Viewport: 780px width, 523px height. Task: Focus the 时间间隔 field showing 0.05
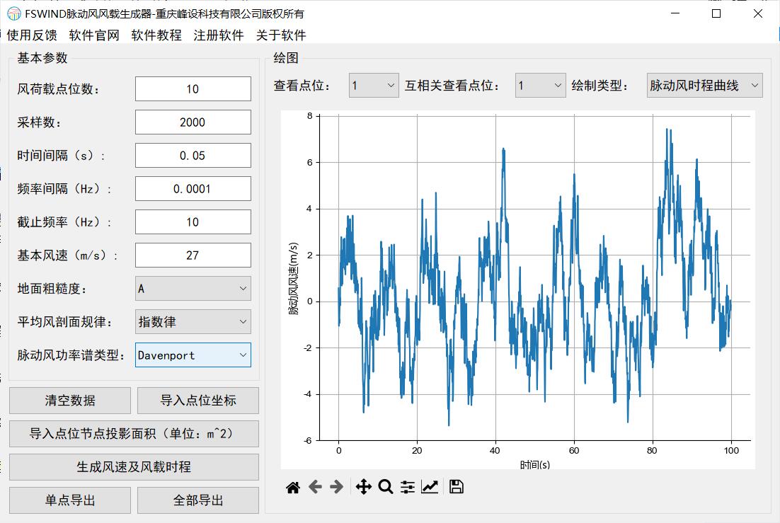click(193, 156)
